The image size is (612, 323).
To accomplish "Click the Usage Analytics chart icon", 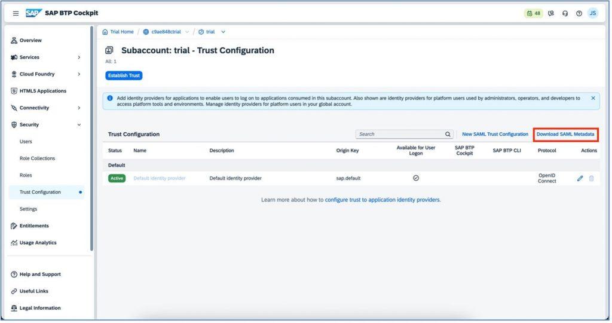I will click(x=14, y=243).
